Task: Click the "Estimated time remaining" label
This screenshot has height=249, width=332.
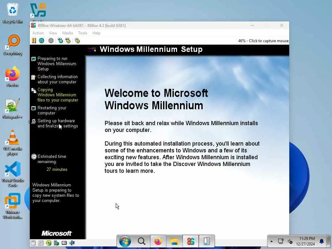Action: pos(52,159)
